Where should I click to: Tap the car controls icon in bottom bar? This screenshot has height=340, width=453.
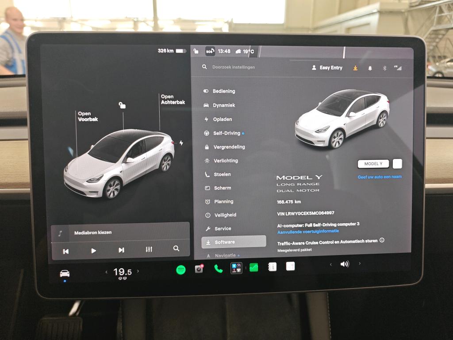click(x=65, y=274)
